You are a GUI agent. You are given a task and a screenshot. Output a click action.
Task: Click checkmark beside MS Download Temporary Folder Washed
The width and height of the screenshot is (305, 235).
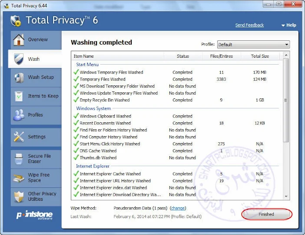76,86
